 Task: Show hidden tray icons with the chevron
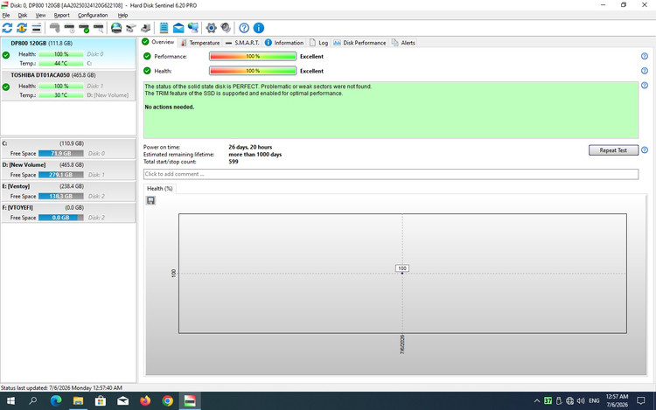(537, 401)
